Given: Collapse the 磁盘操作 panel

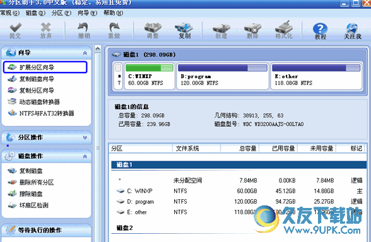Looking at the screenshot, I should coord(85,156).
